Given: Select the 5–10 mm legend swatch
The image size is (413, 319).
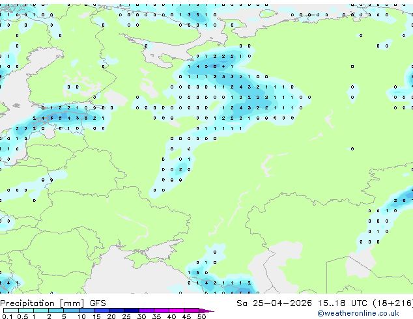Looking at the screenshot, I should click(x=71, y=311).
